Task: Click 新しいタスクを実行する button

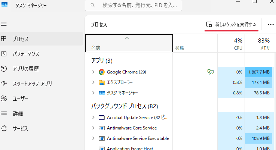Action: pos(231,24)
